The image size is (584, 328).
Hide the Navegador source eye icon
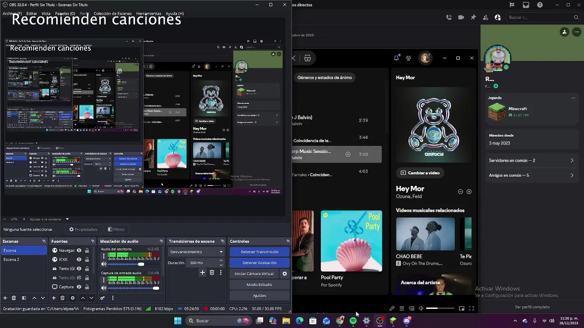(79, 251)
